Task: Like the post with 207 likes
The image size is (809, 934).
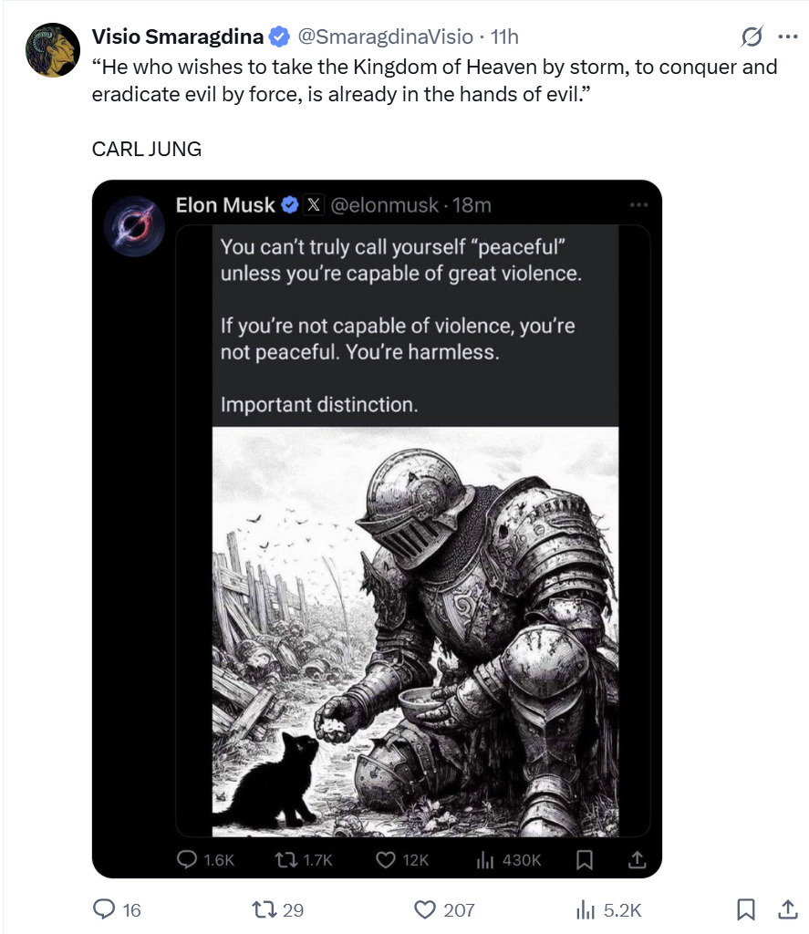Action: [425, 909]
